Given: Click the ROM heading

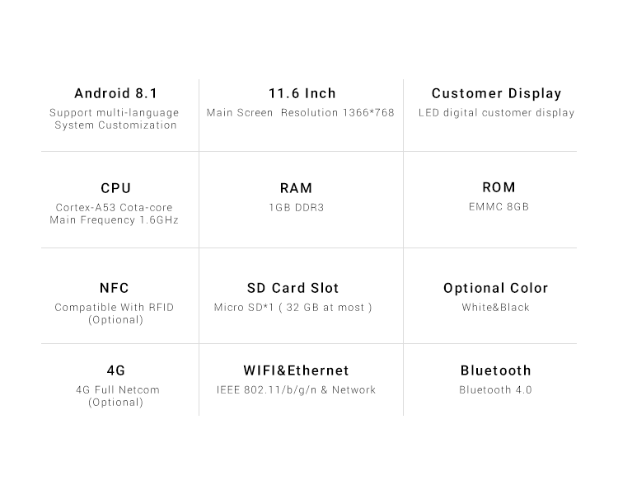Looking at the screenshot, I should pyautogui.click(x=499, y=187).
